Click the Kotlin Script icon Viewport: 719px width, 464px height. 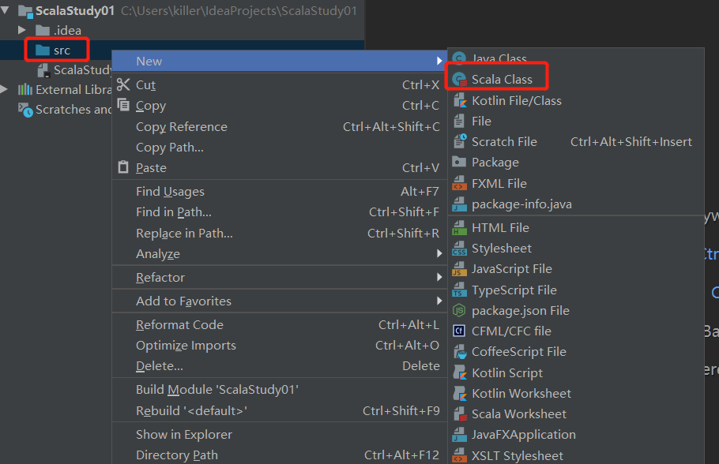460,372
